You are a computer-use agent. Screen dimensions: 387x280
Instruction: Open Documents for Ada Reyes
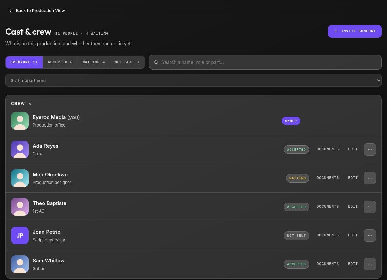[328, 149]
